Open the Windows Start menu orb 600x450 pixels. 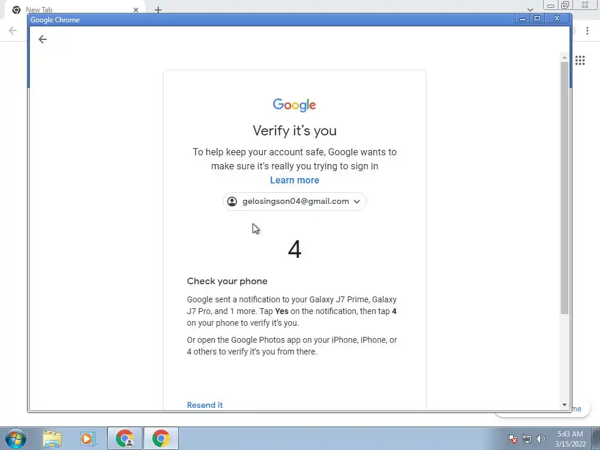click(x=16, y=438)
